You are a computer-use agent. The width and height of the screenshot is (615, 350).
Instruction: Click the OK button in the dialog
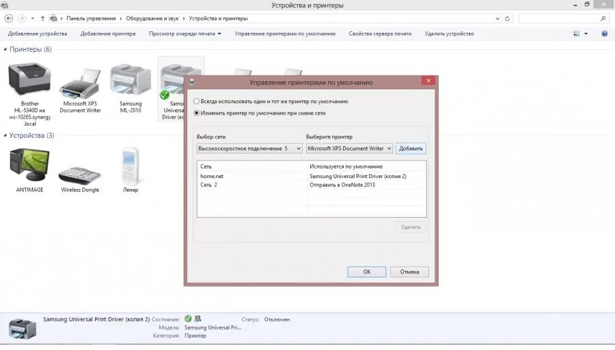click(367, 272)
